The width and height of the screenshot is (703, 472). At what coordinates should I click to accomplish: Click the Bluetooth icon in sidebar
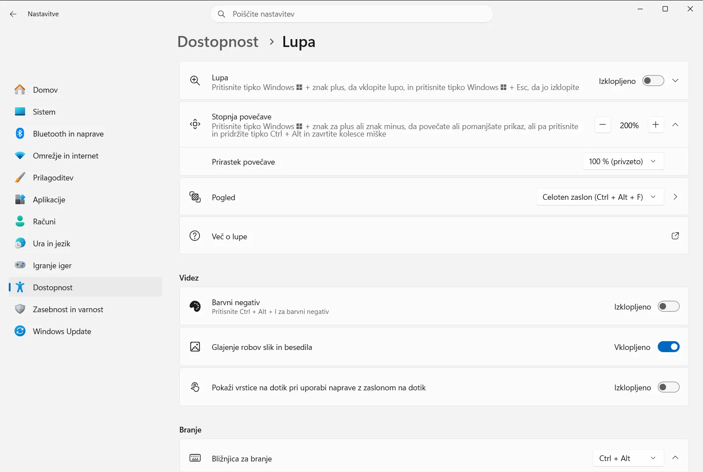point(20,133)
